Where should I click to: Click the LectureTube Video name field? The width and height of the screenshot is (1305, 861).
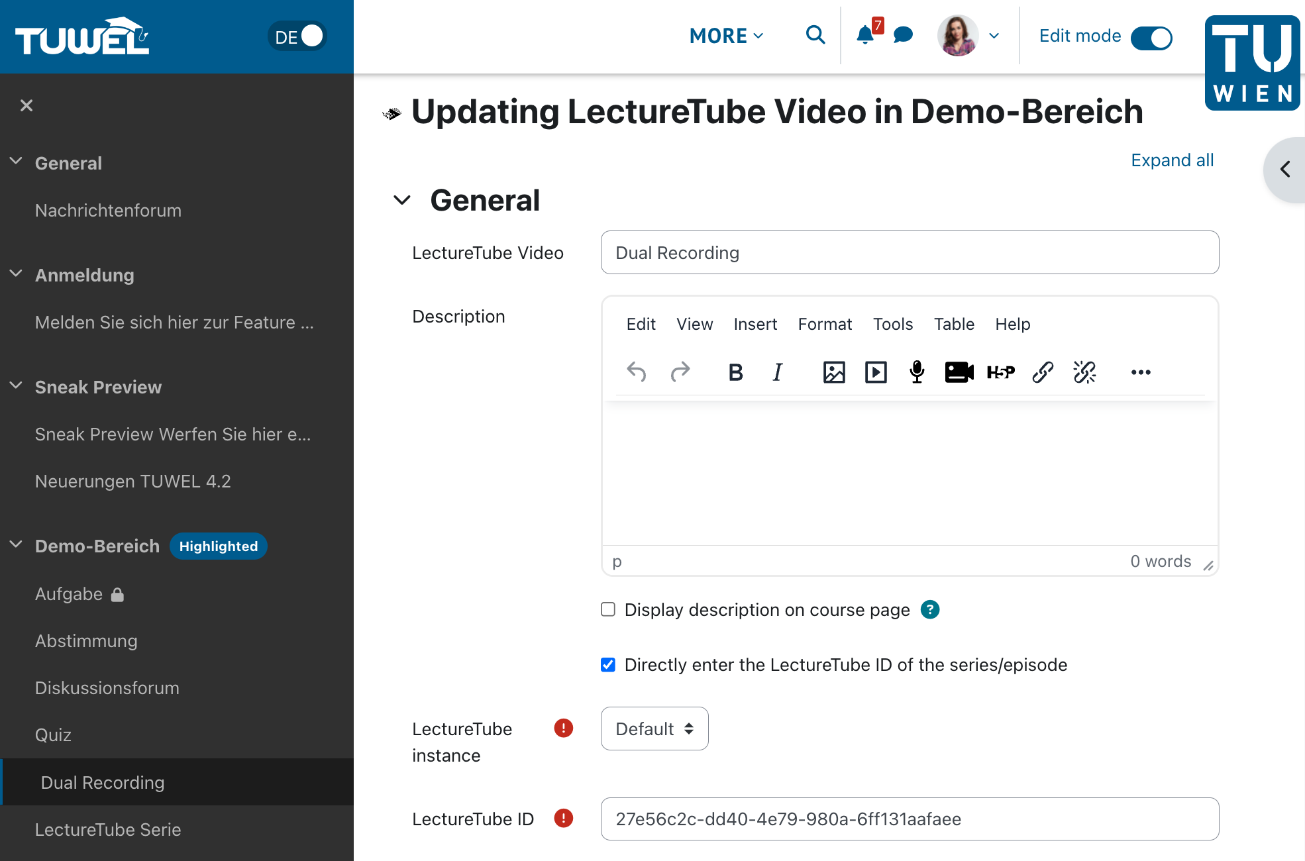tap(910, 252)
